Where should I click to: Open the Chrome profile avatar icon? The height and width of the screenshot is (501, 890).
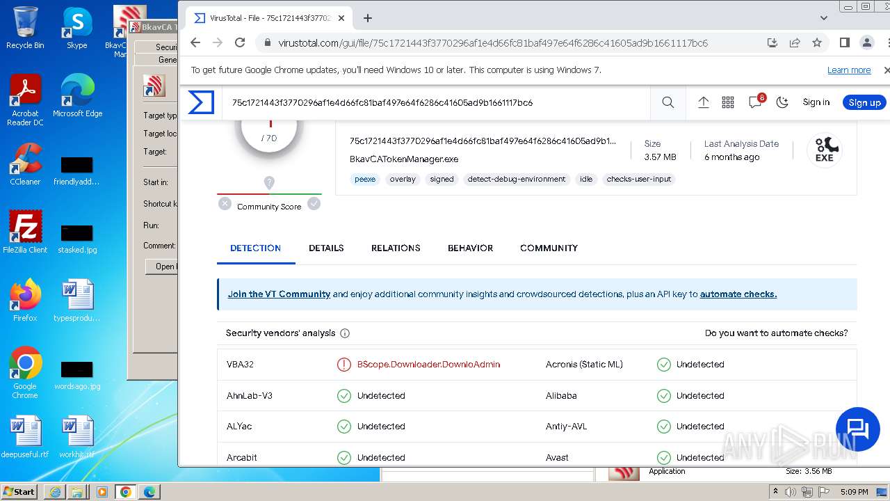[867, 42]
